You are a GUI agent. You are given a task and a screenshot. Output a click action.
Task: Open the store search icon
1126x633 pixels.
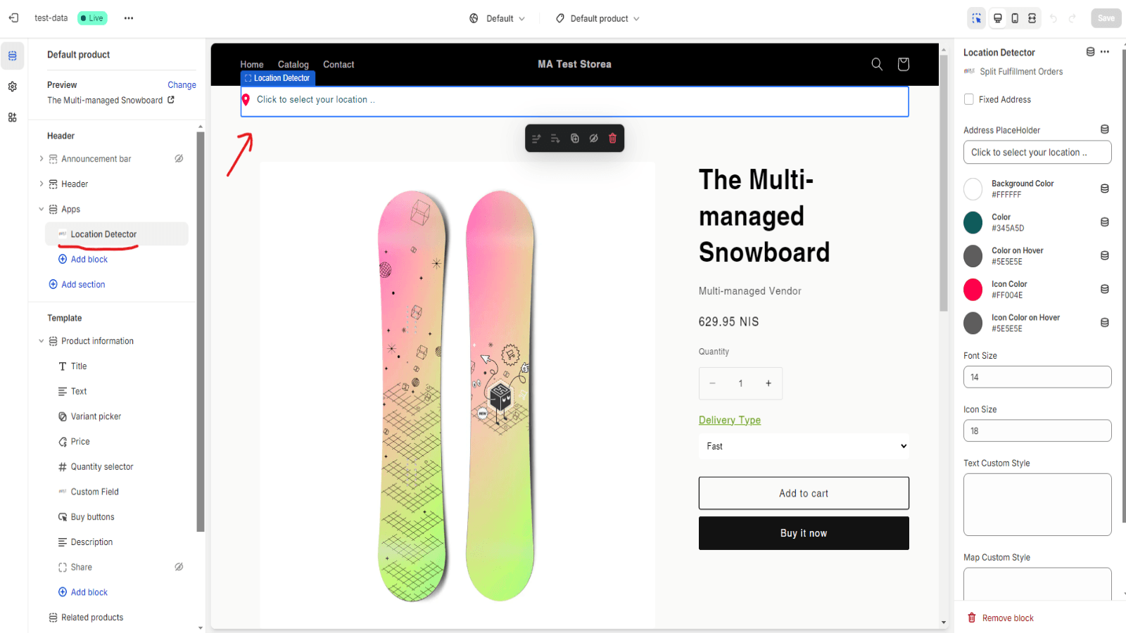[877, 64]
